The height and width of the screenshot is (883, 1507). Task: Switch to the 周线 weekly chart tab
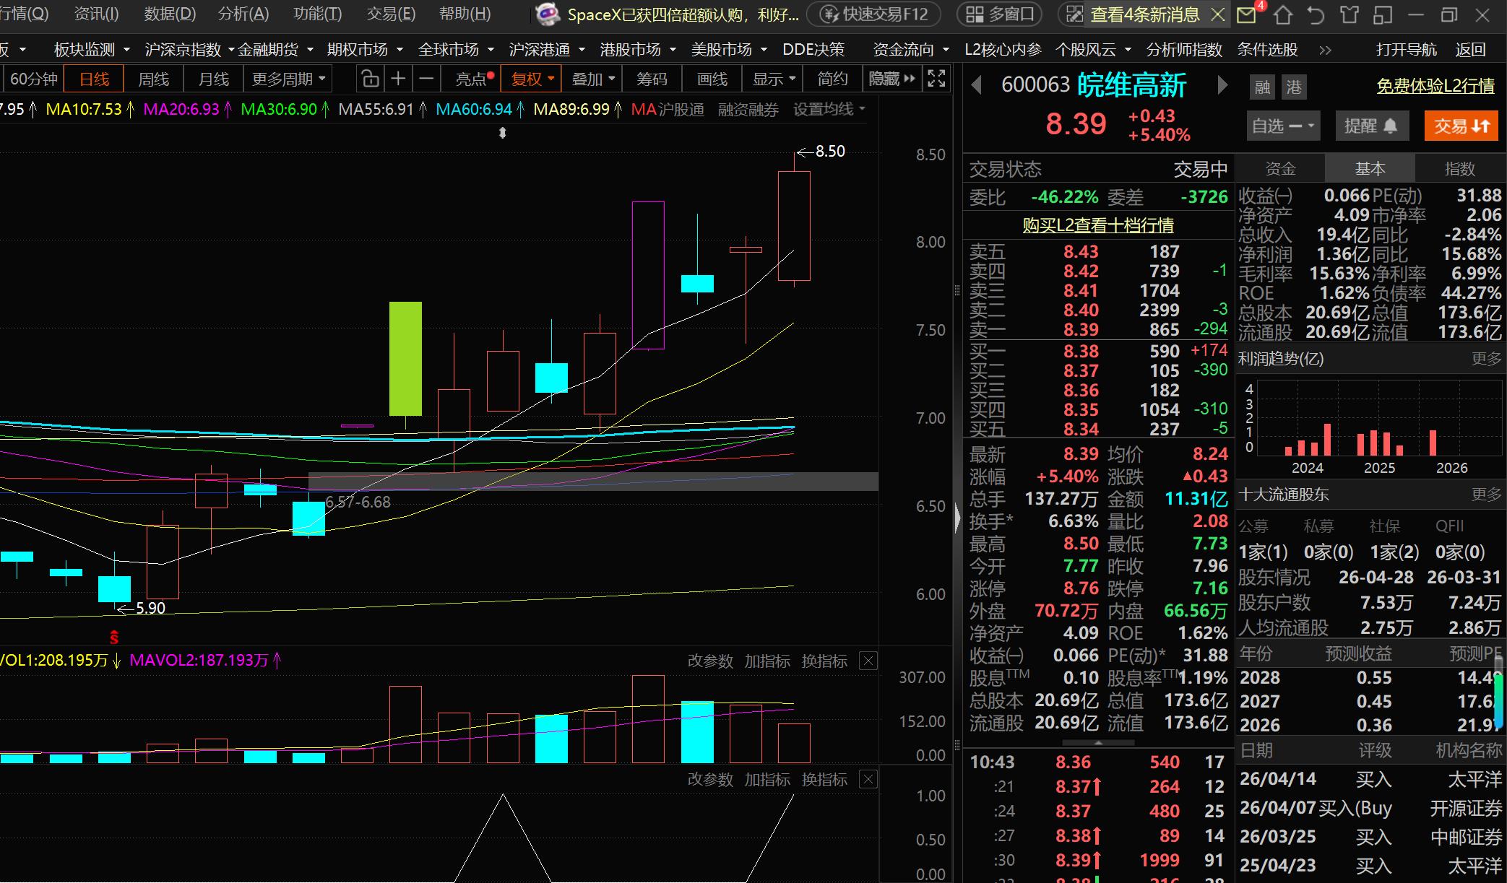click(154, 79)
